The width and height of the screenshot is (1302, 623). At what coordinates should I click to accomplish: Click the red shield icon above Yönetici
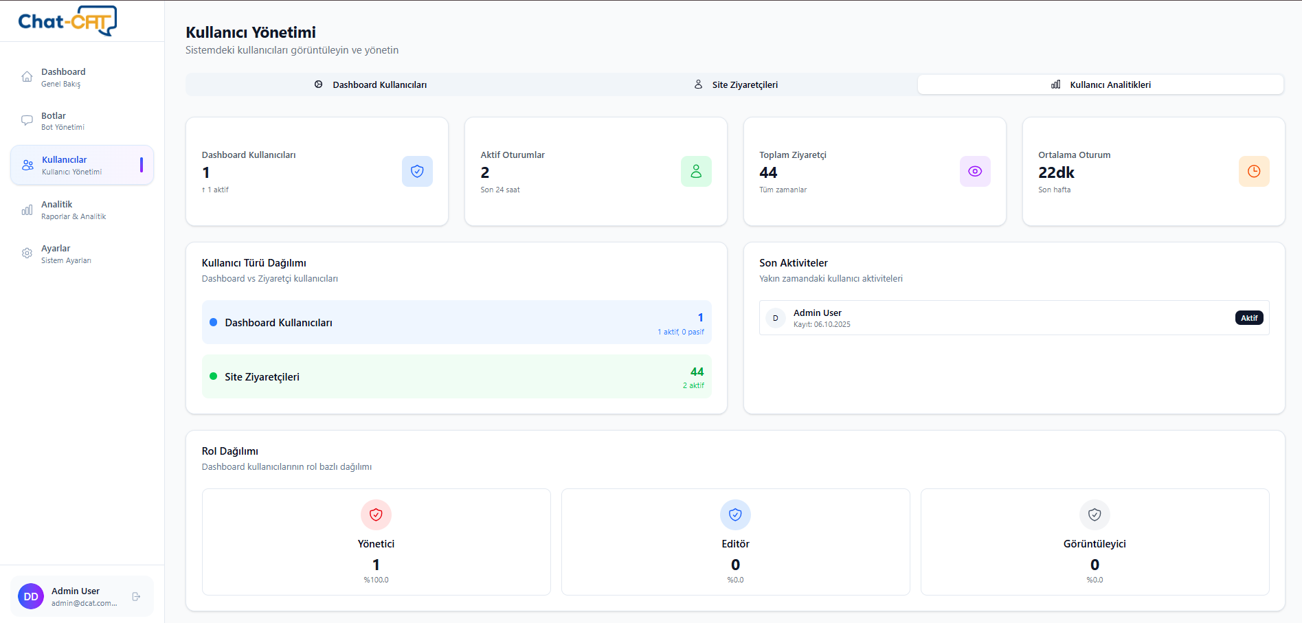pyautogui.click(x=376, y=514)
